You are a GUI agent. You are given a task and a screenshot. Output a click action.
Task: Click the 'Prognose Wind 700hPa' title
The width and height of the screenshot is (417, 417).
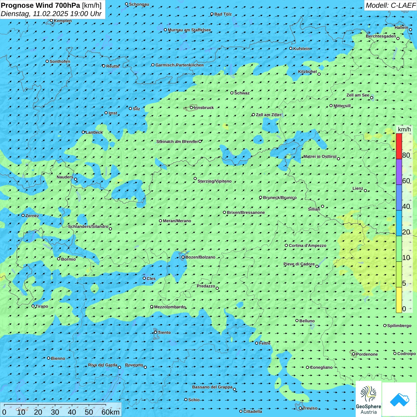point(41,5)
